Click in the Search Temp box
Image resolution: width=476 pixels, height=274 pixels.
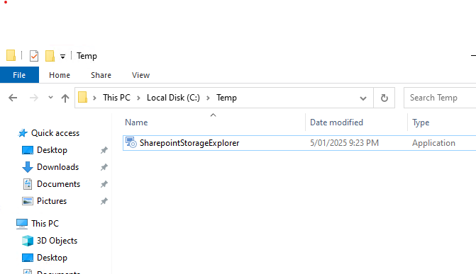440,98
